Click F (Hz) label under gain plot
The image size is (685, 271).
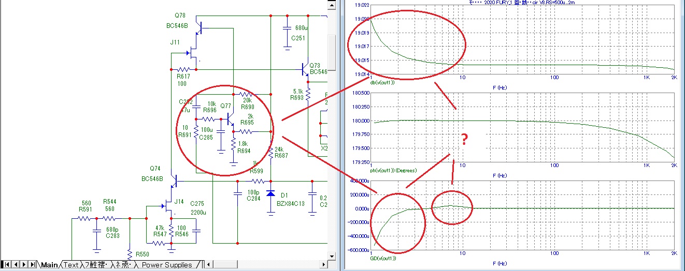[x=501, y=87]
